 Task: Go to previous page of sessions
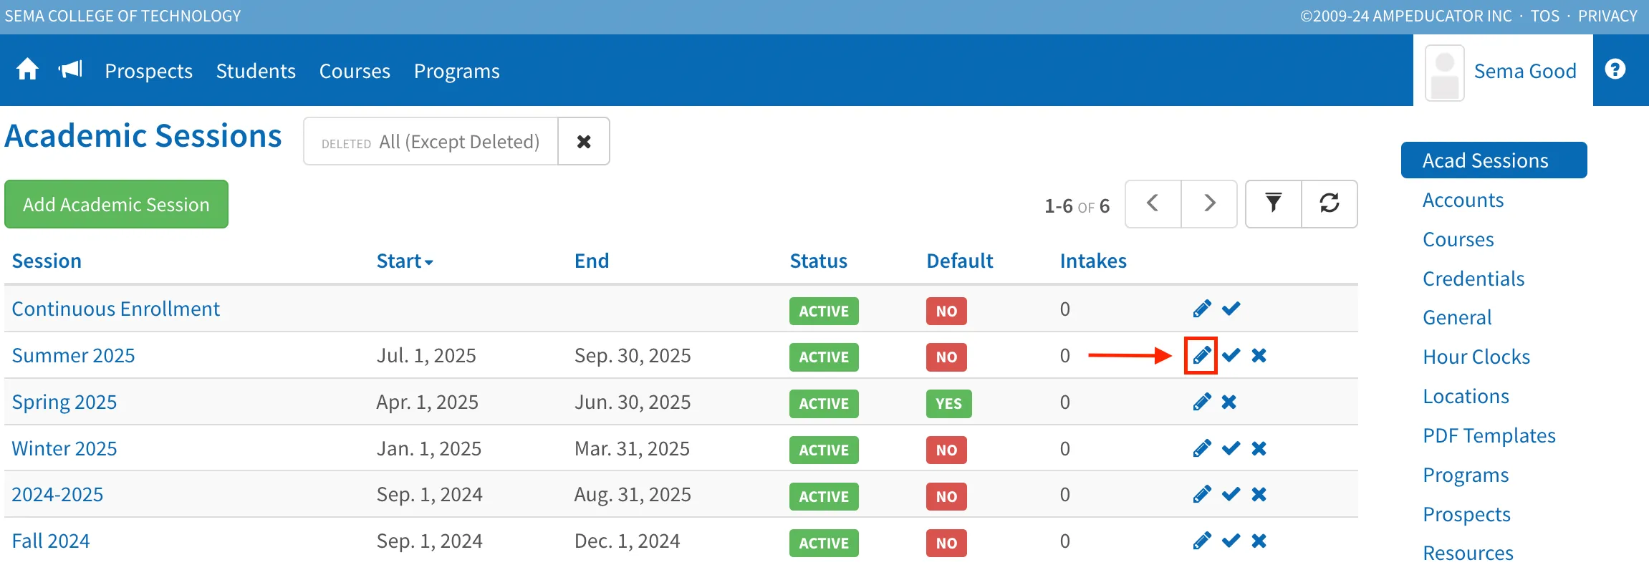click(1153, 204)
